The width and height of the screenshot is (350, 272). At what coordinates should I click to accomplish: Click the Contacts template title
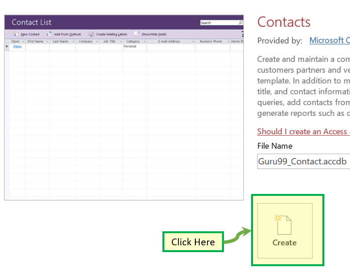point(284,22)
